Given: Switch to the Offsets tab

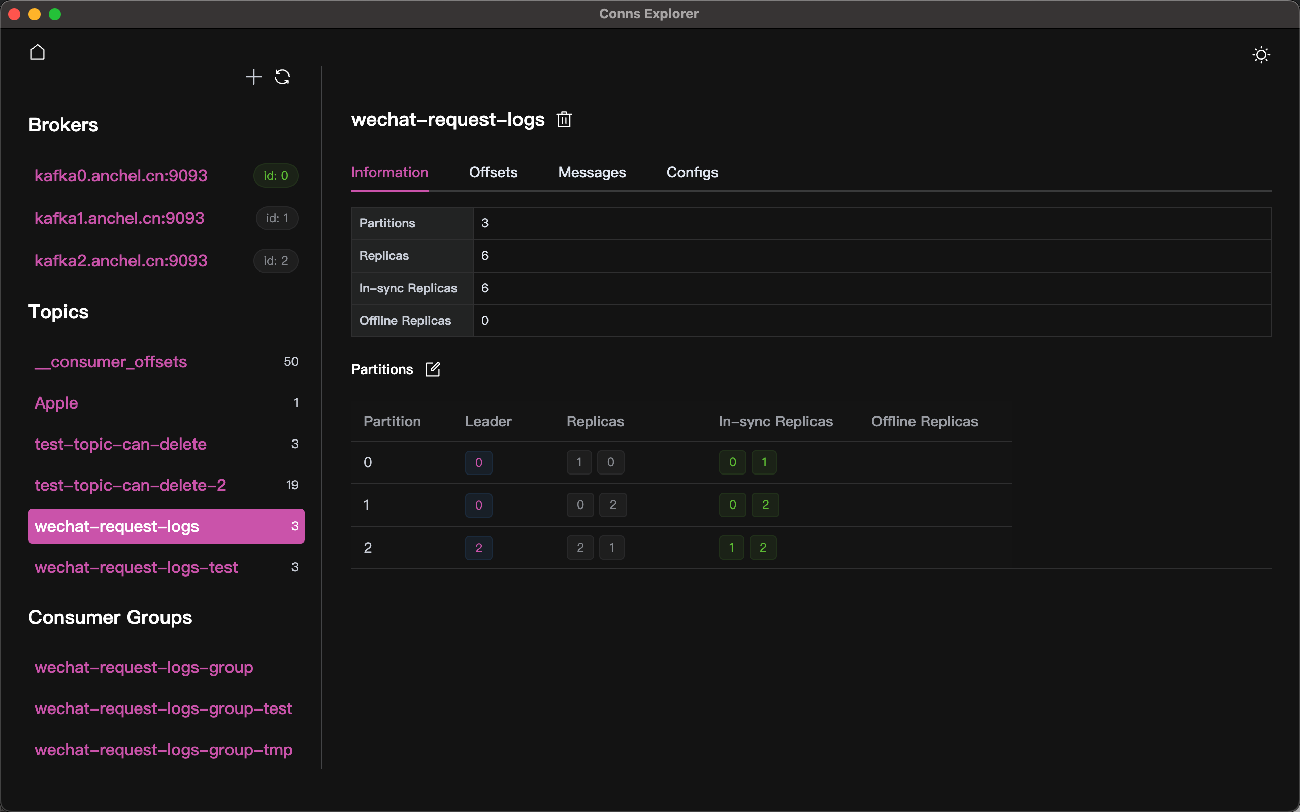Looking at the screenshot, I should pyautogui.click(x=493, y=173).
